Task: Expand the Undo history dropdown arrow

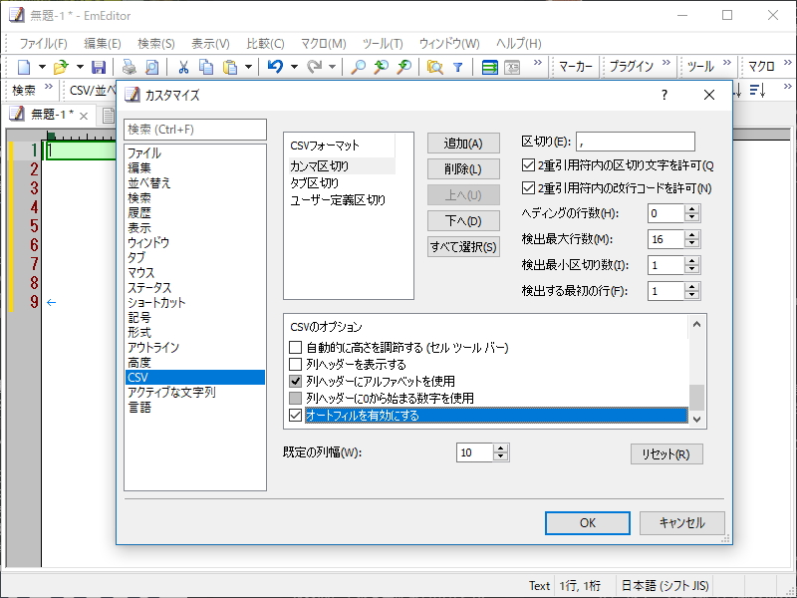Action: point(294,67)
